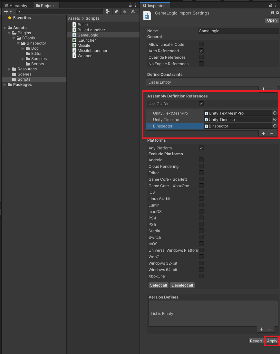The width and height of the screenshot is (280, 354).
Task: Click the lock icon on the Inspector panel
Action: (x=271, y=5)
